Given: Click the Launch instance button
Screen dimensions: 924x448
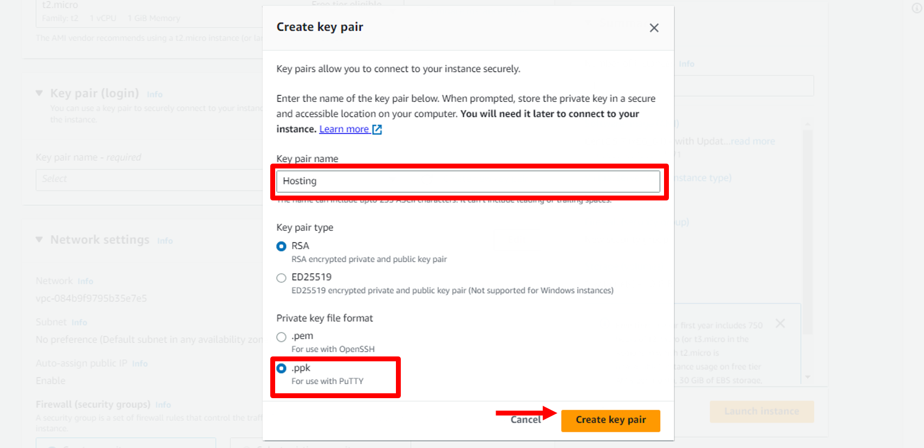Looking at the screenshot, I should [x=762, y=412].
